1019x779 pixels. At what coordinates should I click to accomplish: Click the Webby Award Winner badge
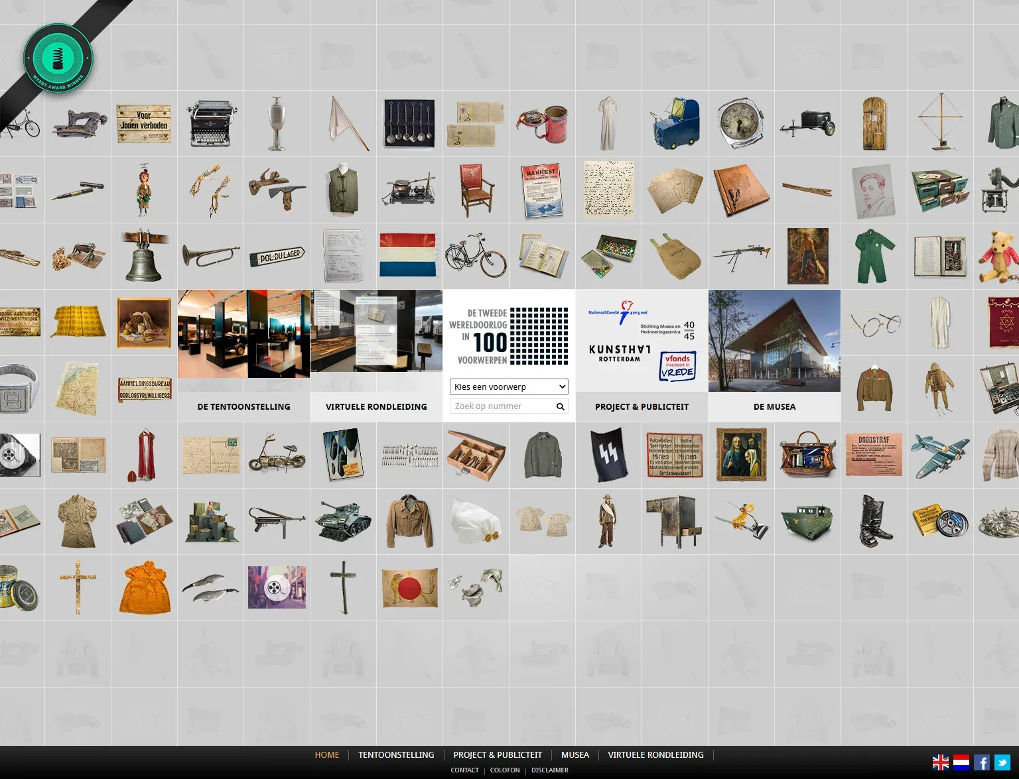point(58,58)
